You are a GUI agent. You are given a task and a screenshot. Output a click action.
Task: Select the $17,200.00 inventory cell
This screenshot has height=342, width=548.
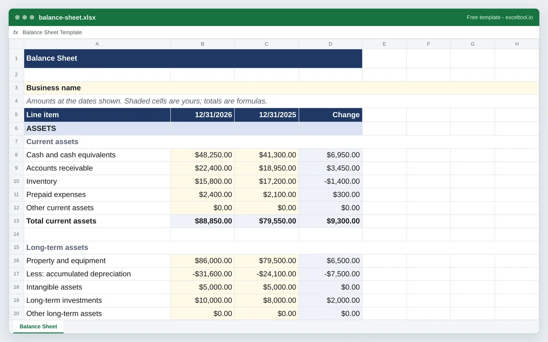tap(267, 181)
